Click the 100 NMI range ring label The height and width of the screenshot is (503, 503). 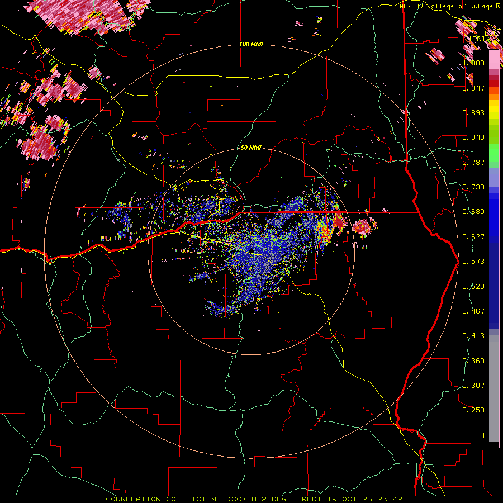point(251,44)
